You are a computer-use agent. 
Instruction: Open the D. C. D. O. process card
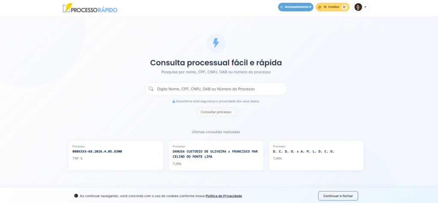[x=316, y=156]
